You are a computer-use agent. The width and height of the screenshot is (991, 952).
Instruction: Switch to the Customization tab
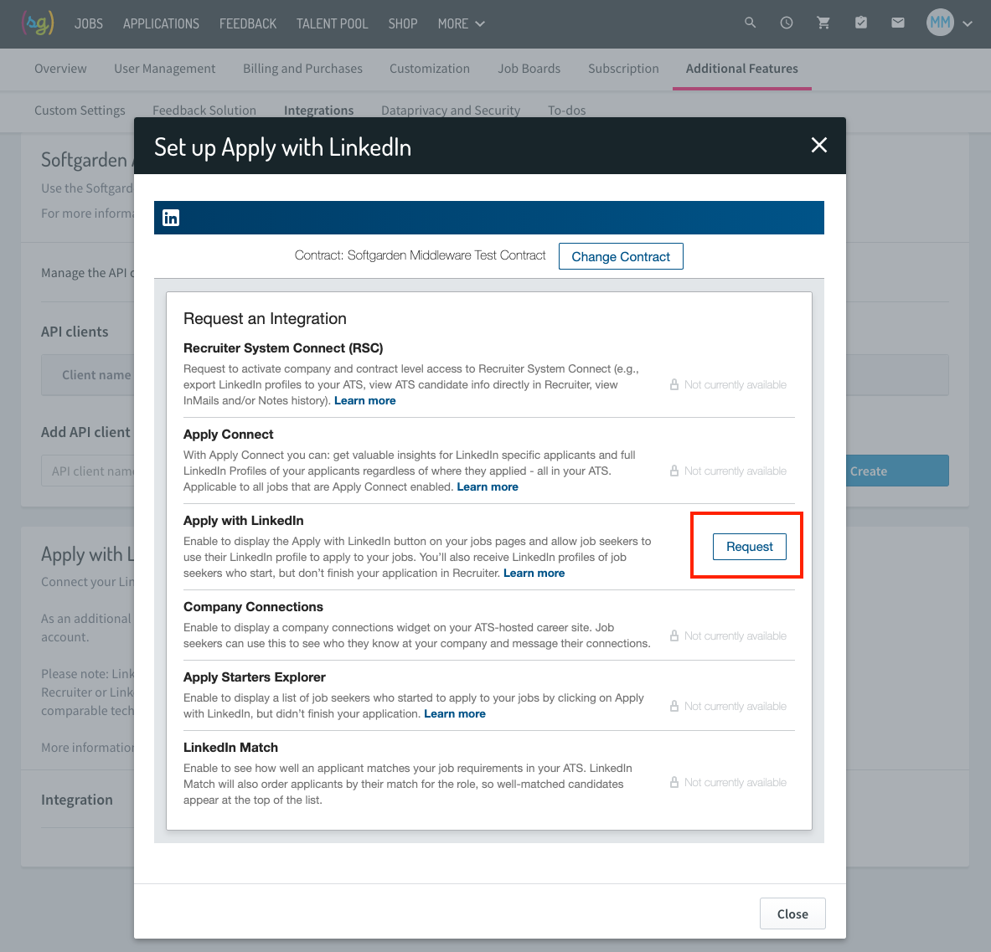(429, 68)
